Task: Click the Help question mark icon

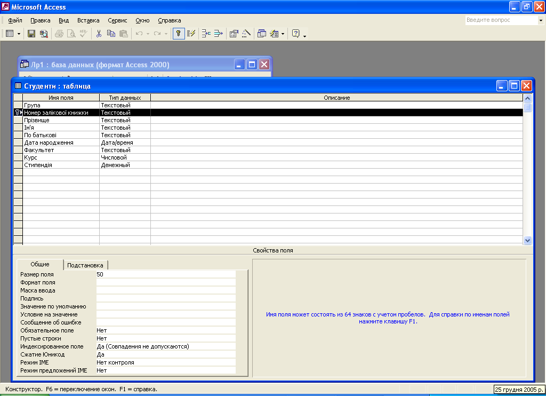Action: click(x=295, y=34)
